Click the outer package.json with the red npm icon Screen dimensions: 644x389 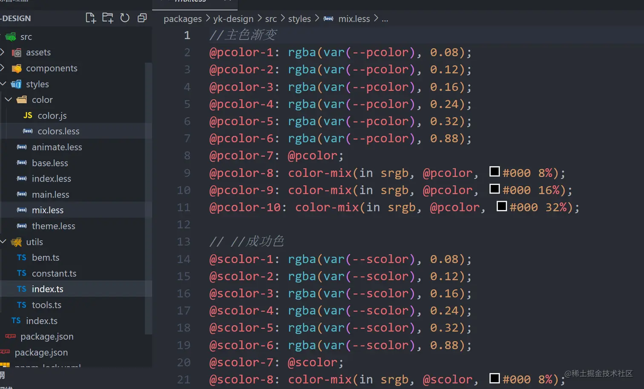(41, 352)
